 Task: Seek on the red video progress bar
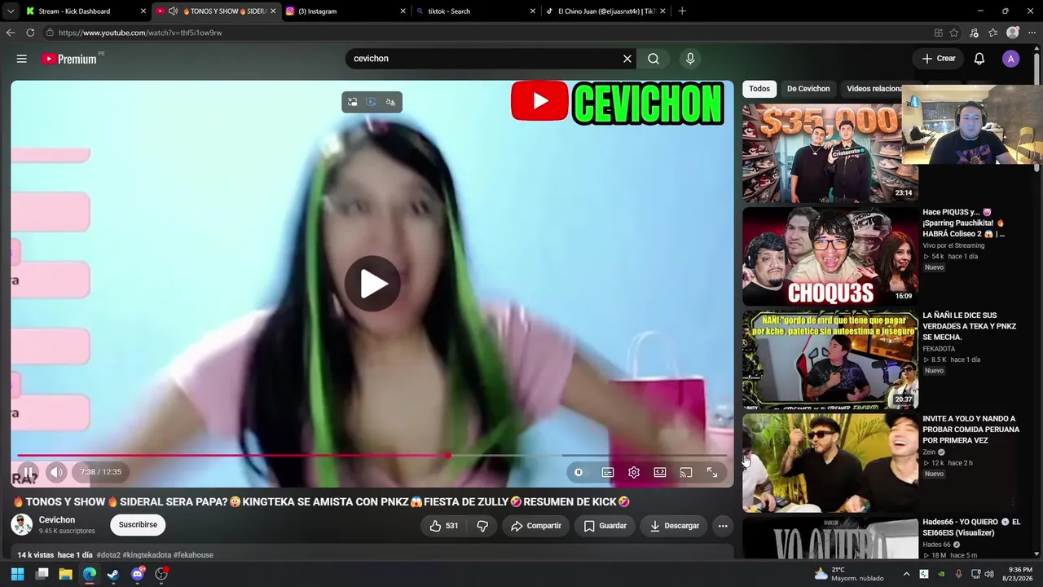tap(372, 456)
